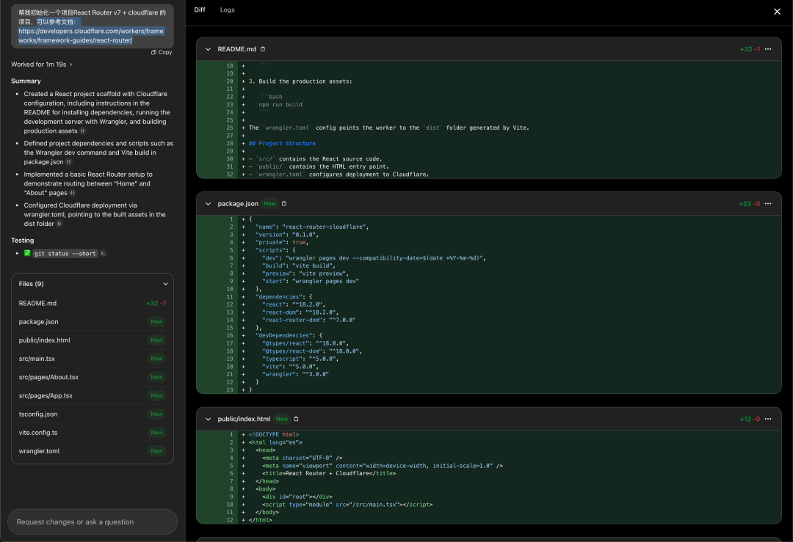Copy the package.json file path
Viewport: 793px width, 542px height.
click(x=284, y=204)
